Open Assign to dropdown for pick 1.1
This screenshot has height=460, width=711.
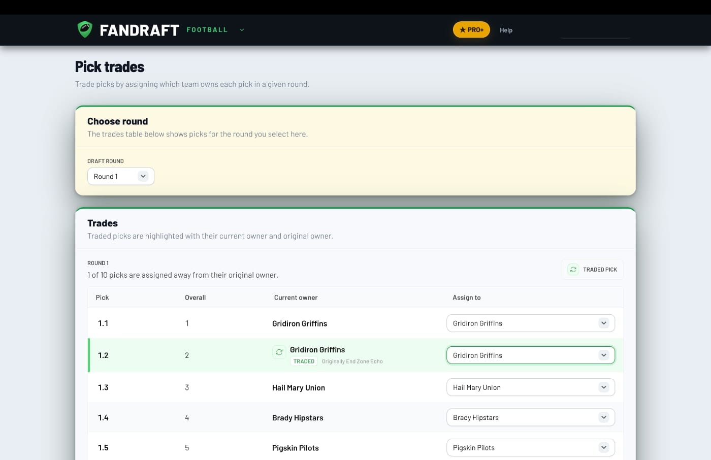(531, 323)
